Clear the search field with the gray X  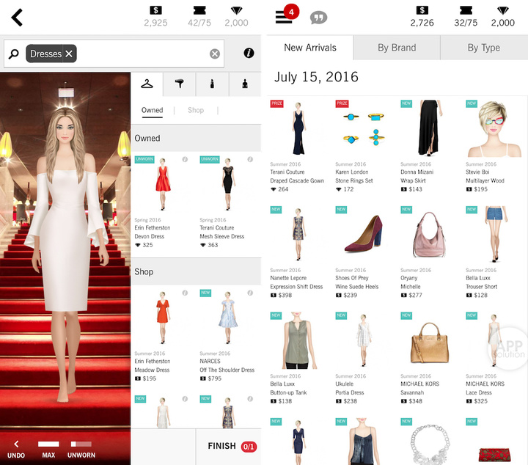(x=214, y=54)
